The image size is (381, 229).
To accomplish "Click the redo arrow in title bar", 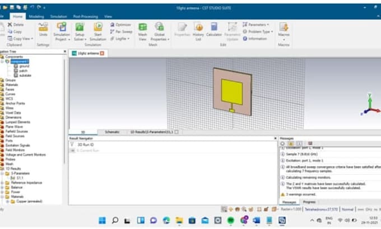I will tap(39, 7).
